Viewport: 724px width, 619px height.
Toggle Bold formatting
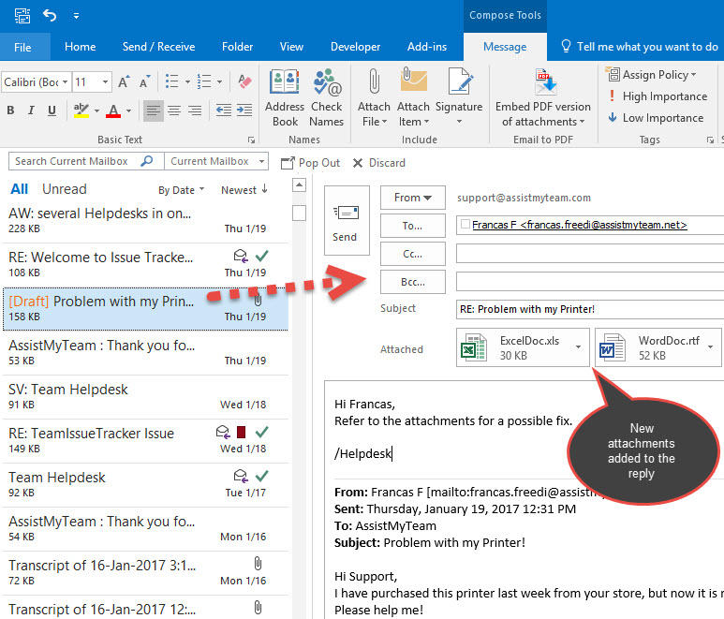(x=10, y=111)
